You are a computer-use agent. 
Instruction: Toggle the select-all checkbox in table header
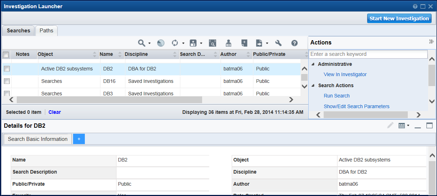6,54
